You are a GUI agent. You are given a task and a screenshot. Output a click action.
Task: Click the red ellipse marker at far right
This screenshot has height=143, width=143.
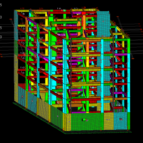click(x=133, y=59)
